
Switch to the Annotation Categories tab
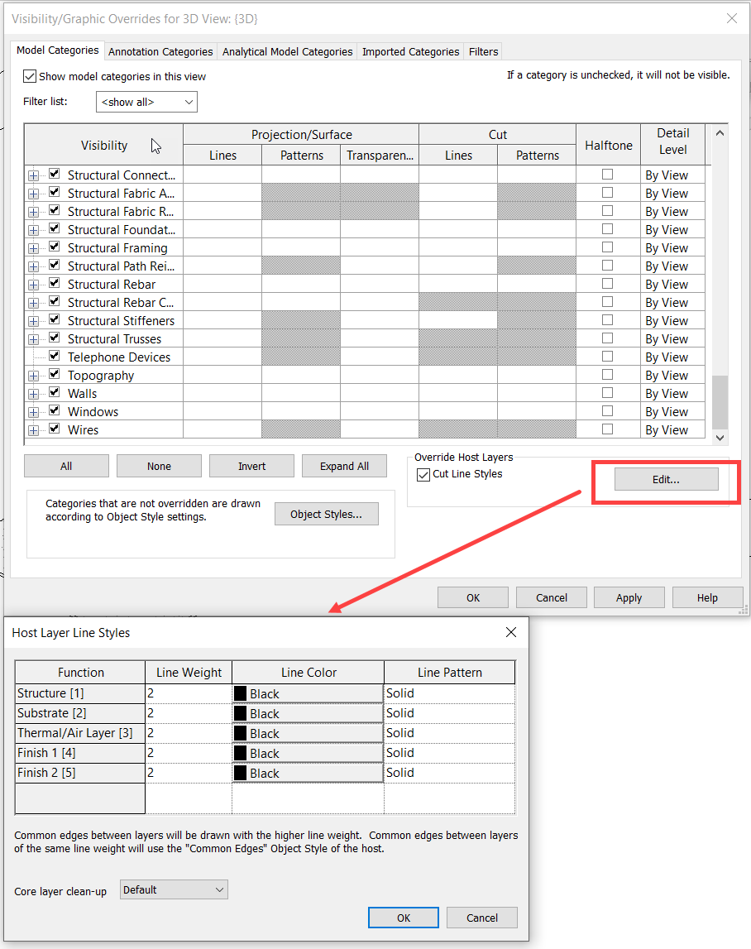(160, 51)
